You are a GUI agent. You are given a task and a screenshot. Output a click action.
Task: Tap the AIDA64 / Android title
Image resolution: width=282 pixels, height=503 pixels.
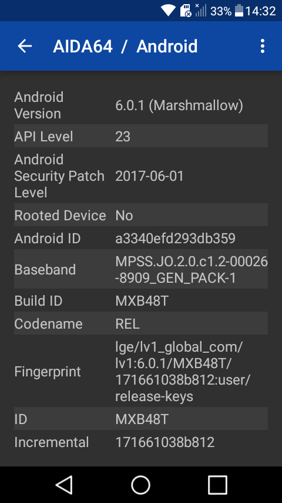(125, 46)
